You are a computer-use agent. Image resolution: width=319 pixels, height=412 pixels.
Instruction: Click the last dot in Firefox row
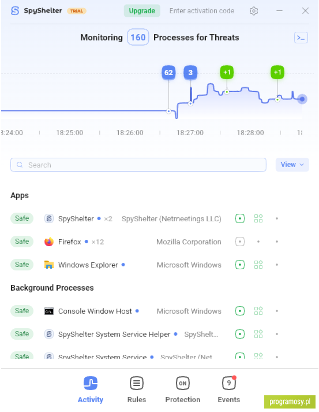(x=277, y=242)
